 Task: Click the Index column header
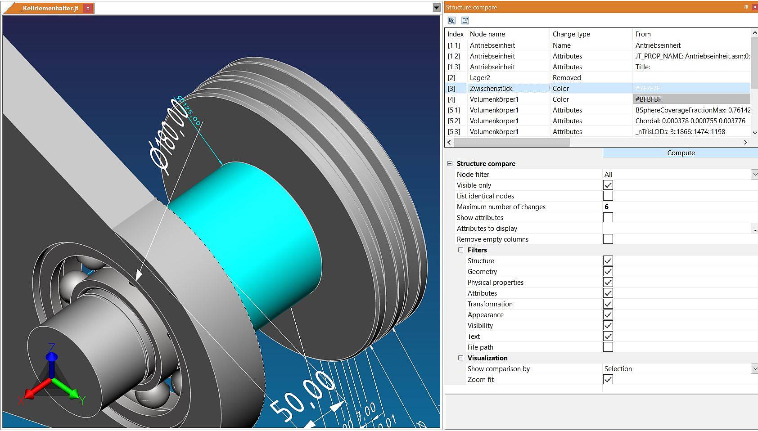pos(456,34)
